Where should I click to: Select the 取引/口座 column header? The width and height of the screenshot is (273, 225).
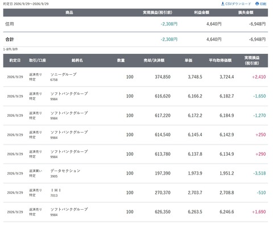pos(38,61)
